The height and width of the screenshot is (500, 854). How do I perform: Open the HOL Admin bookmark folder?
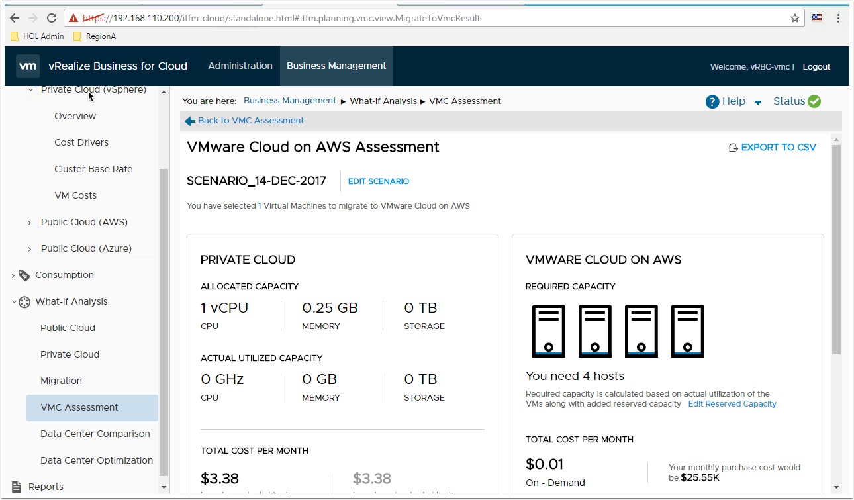coord(38,36)
